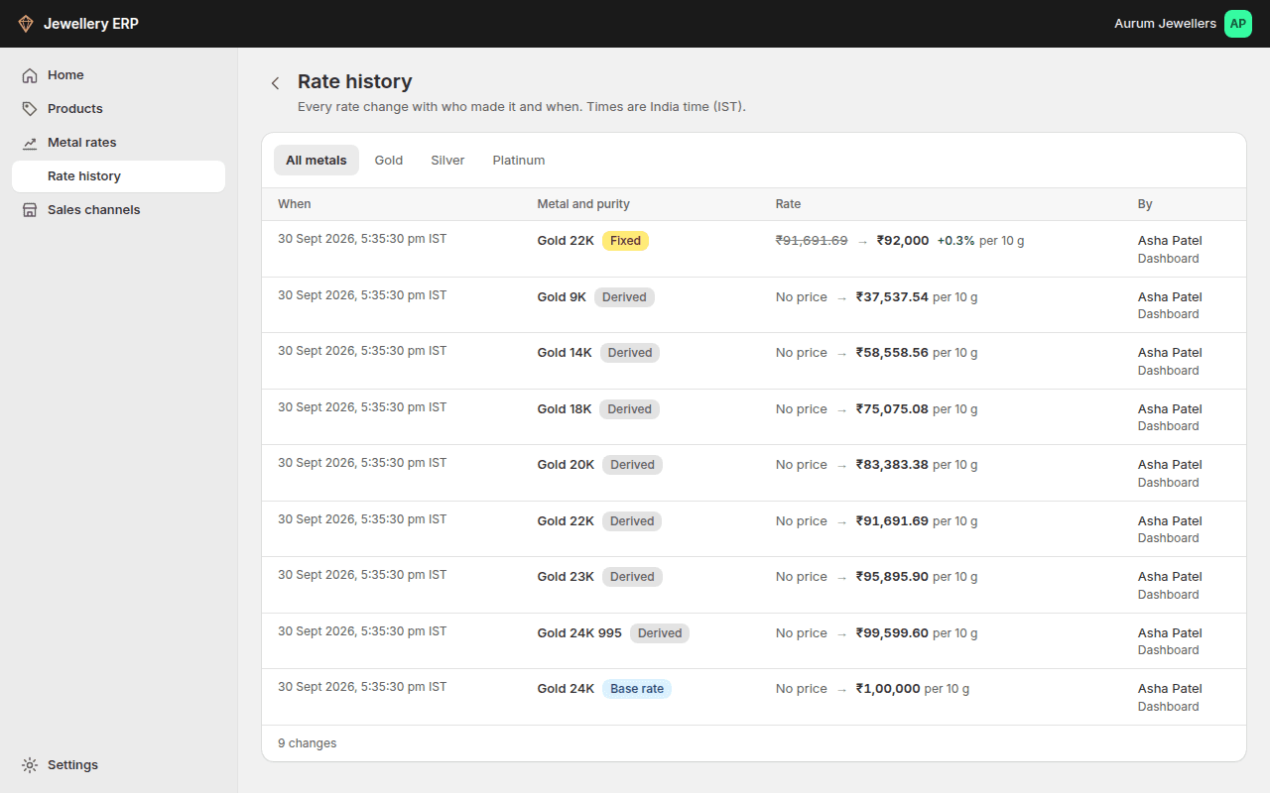Click the Rate history page heading
The image size is (1270, 793).
click(355, 81)
